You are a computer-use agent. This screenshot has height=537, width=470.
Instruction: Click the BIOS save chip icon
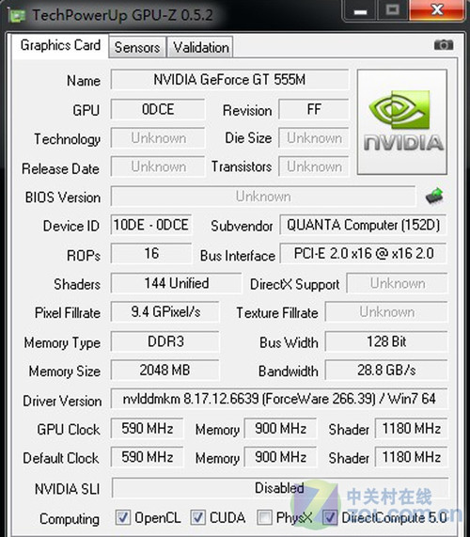(434, 196)
